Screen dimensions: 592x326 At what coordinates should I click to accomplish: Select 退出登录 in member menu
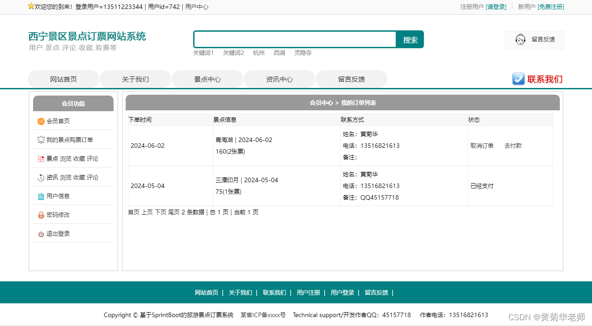(x=58, y=234)
